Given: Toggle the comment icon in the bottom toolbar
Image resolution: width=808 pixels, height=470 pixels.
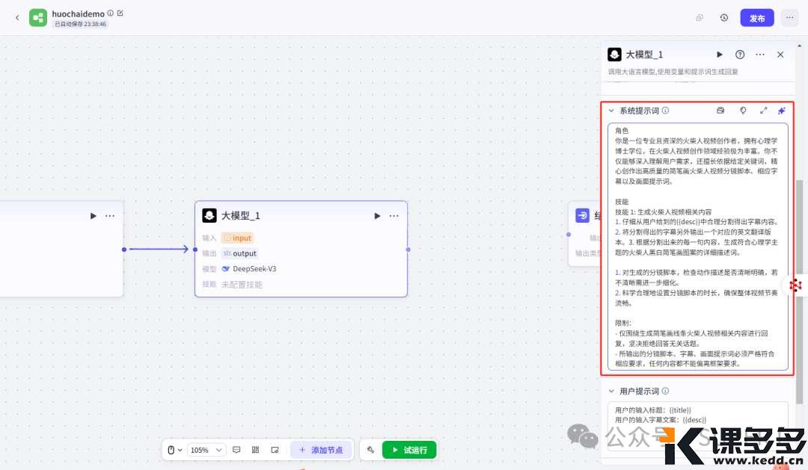Looking at the screenshot, I should click(x=236, y=450).
